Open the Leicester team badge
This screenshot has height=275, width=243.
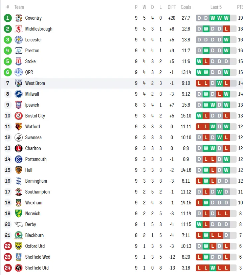point(19,40)
